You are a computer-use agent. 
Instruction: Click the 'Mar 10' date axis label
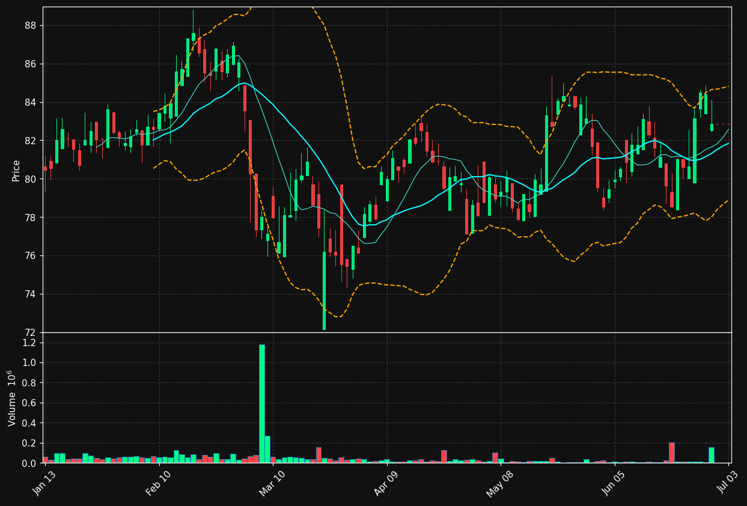point(272,483)
